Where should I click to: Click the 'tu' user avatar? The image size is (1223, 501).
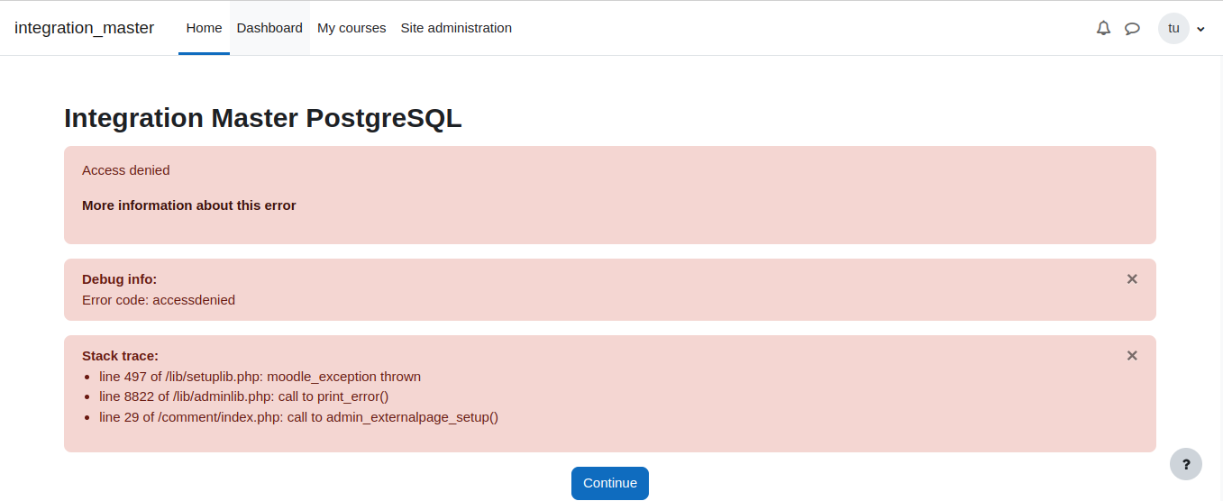(1173, 28)
